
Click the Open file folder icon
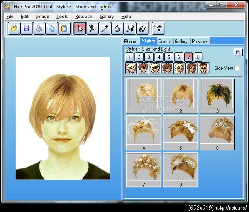click(x=14, y=28)
